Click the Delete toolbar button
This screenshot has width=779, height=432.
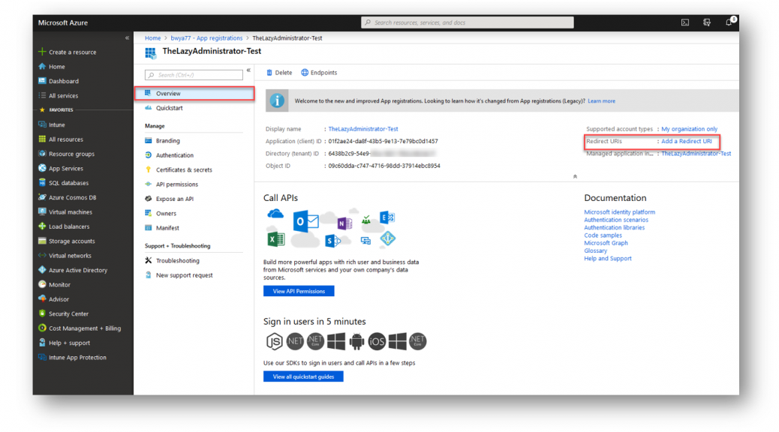point(279,73)
